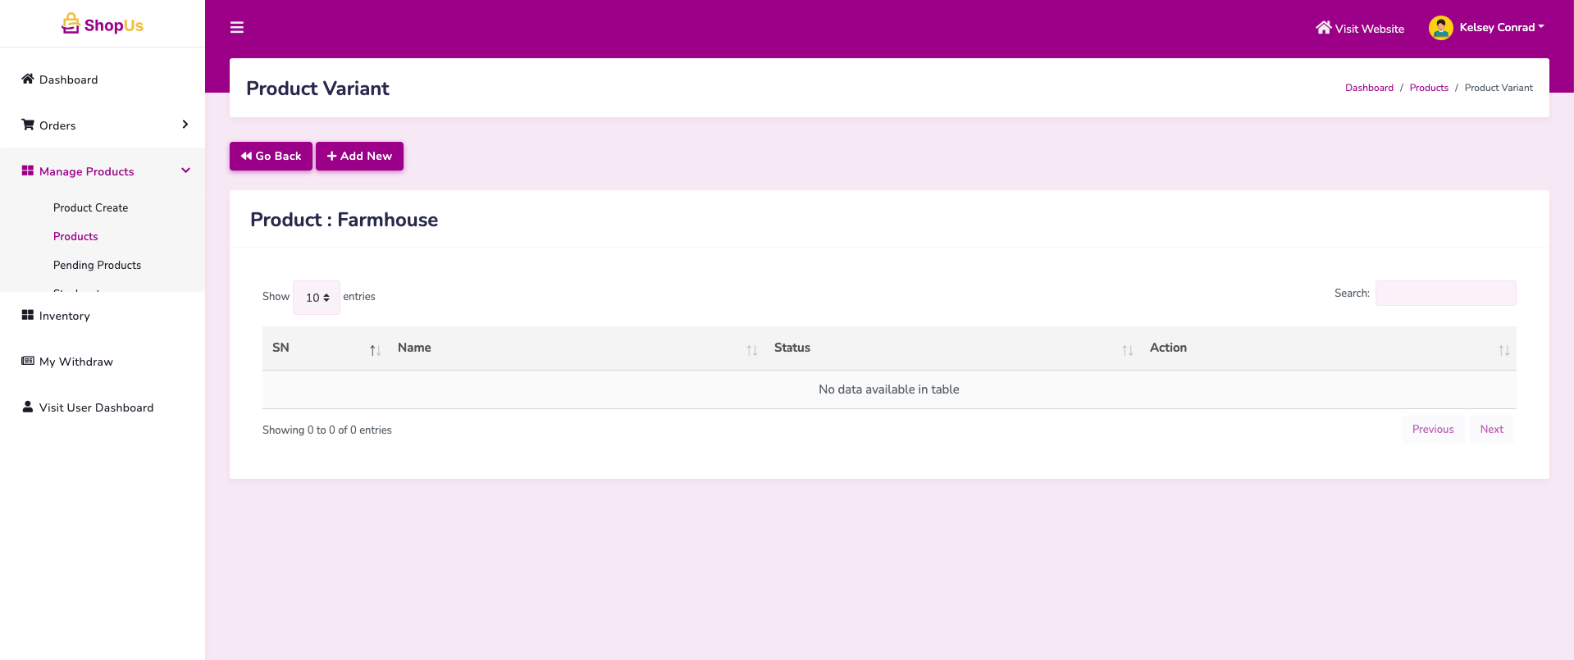The height and width of the screenshot is (660, 1574).
Task: Click the Products breadcrumb link
Action: coord(1428,88)
